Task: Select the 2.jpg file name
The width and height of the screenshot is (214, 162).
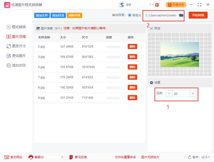Action: point(41,47)
